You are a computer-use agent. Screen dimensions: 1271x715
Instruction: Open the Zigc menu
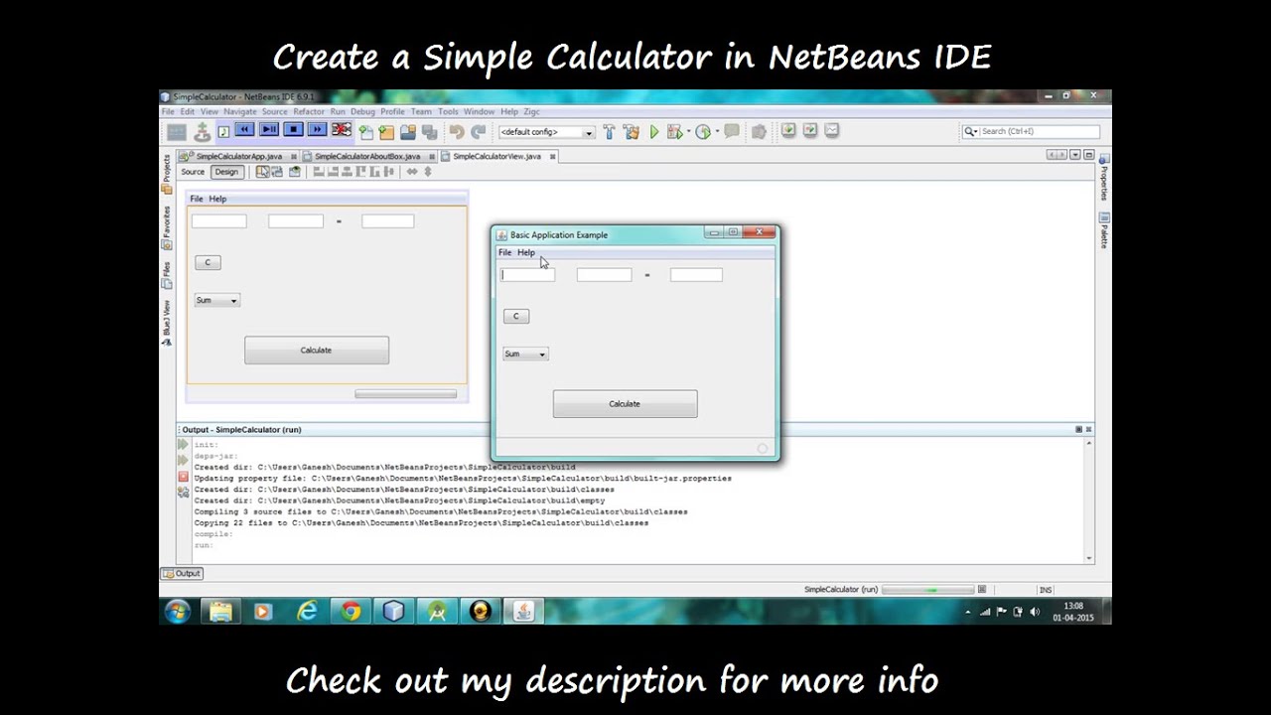click(532, 112)
